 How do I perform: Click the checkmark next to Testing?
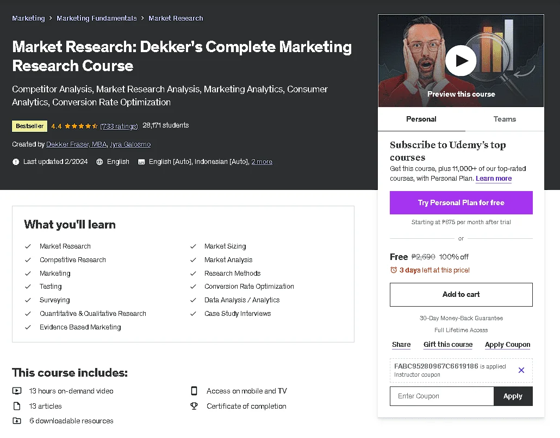click(28, 287)
